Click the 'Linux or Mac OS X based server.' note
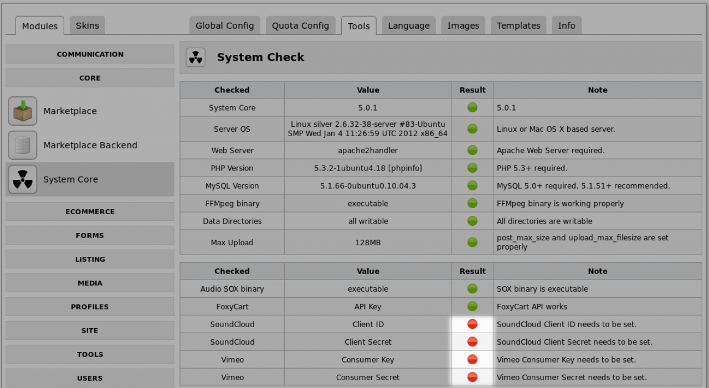 coord(556,129)
